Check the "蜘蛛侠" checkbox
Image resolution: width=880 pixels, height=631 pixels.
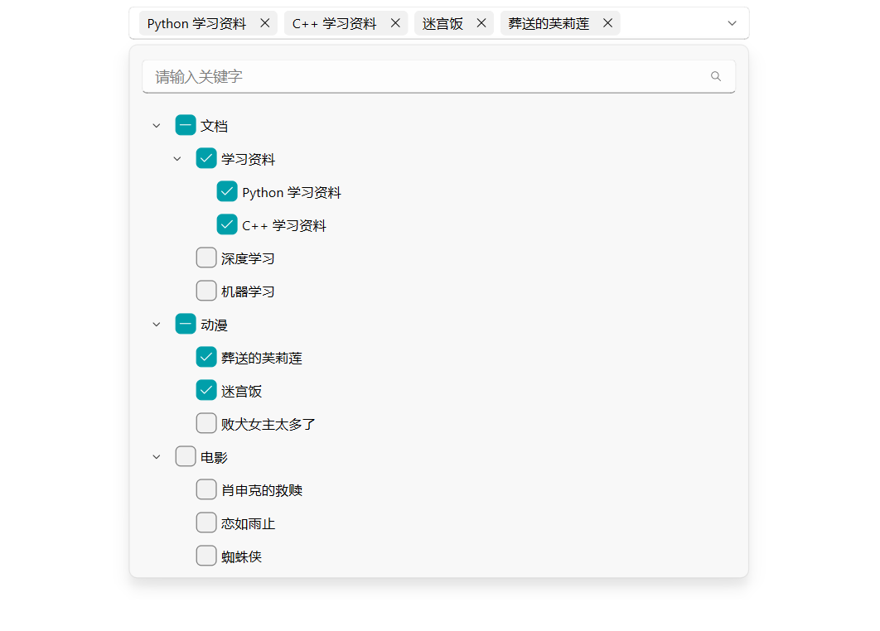[205, 556]
